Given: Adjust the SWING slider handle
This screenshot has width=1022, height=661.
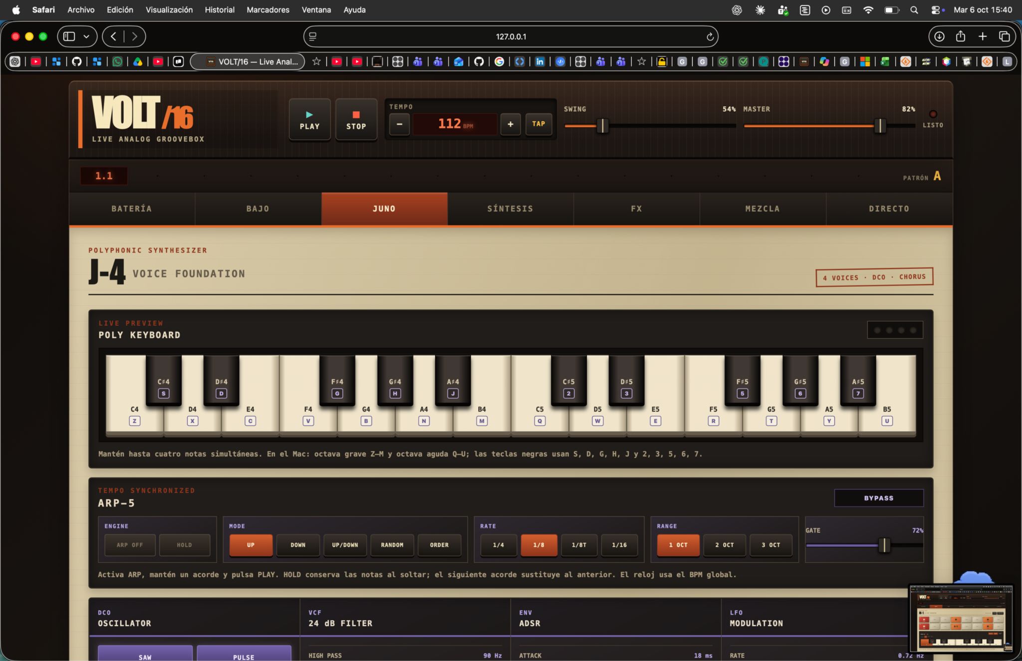Looking at the screenshot, I should pos(602,126).
